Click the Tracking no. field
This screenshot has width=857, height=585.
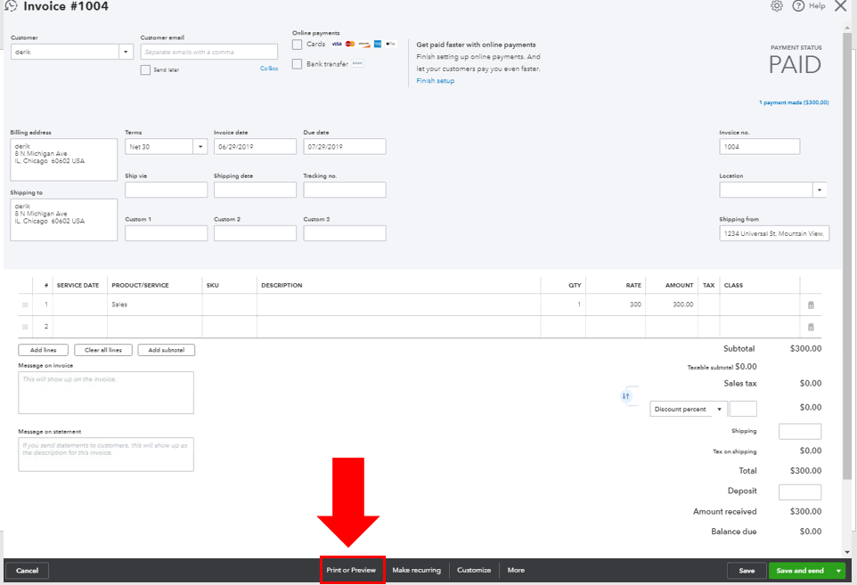[x=345, y=190]
